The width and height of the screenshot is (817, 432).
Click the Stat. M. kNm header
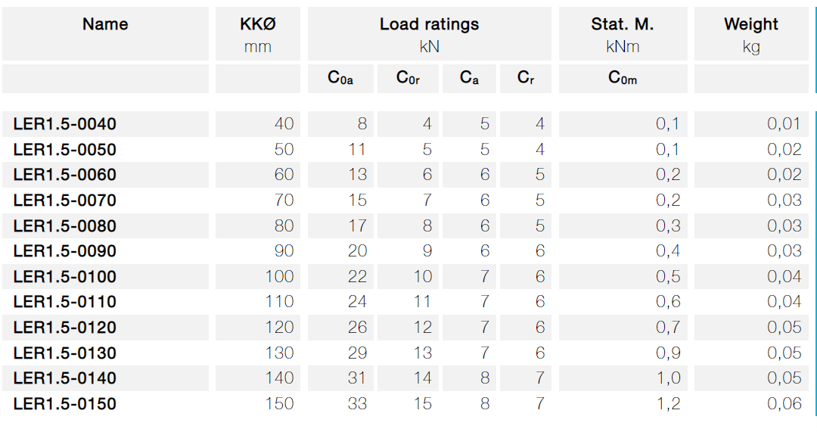click(x=623, y=34)
